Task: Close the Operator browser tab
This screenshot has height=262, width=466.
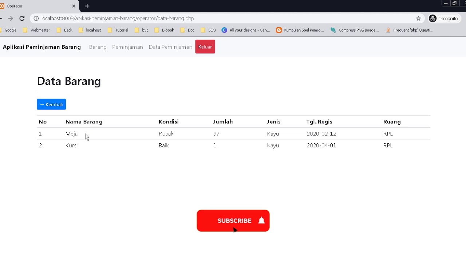Action: [x=74, y=6]
